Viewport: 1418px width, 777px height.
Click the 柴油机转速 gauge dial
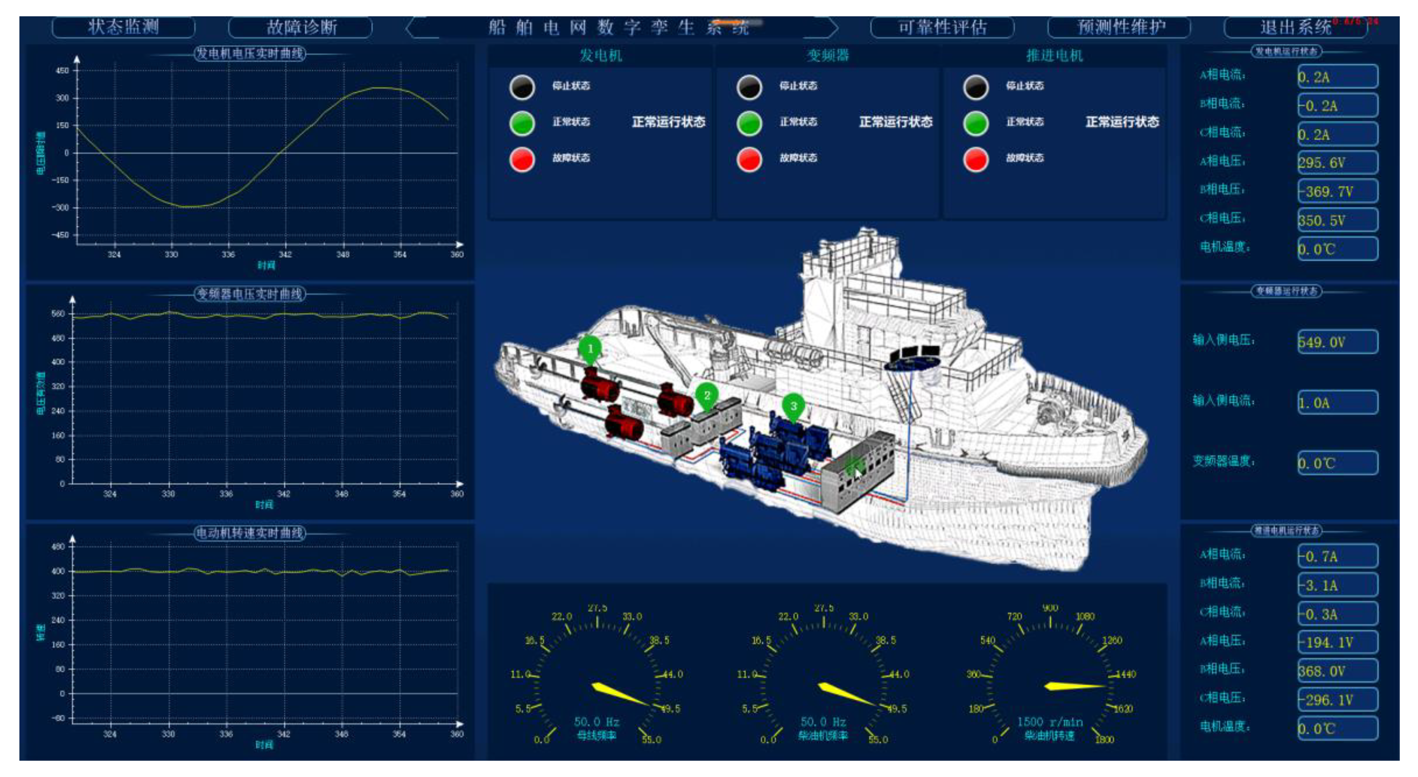click(x=1050, y=682)
